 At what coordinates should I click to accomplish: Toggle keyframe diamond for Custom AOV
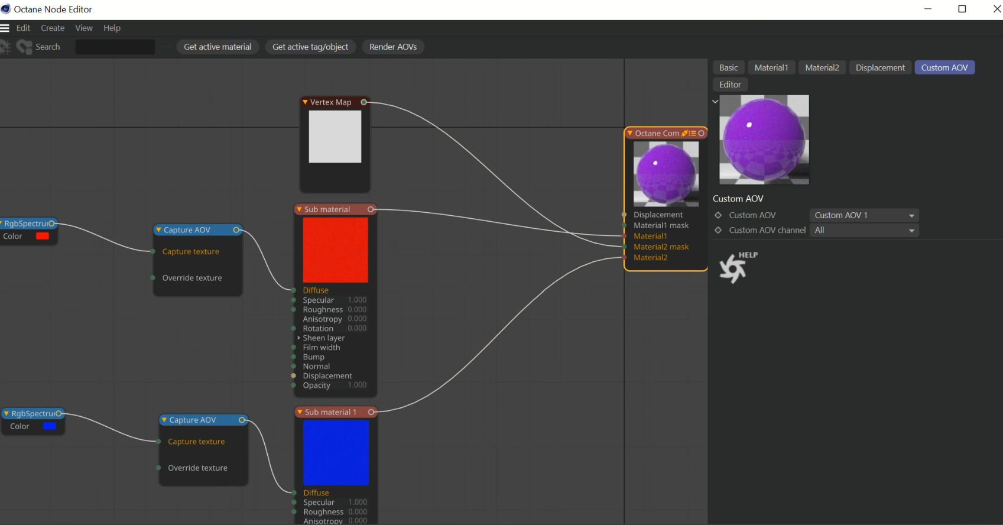[718, 215]
